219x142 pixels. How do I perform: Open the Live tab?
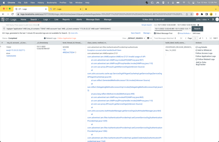tap(56, 19)
